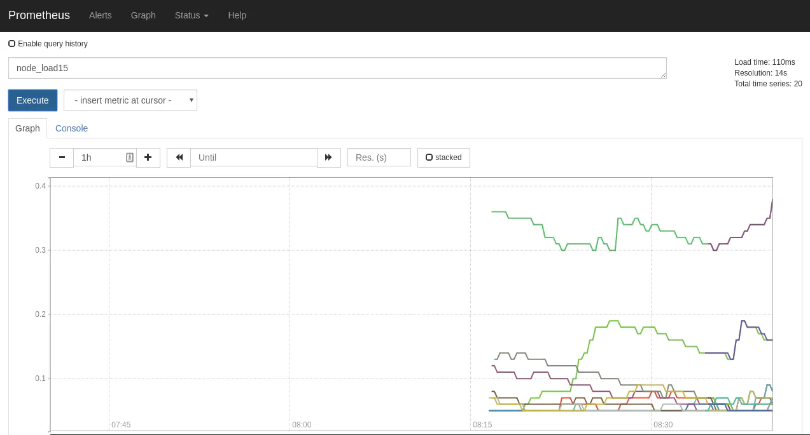Open the Help page
Image resolution: width=810 pixels, height=435 pixels.
click(x=237, y=15)
